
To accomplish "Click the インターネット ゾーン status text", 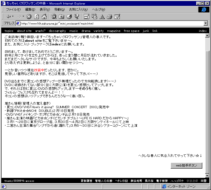I will coord(181,187).
